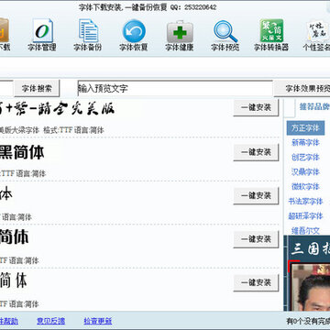This screenshot has width=330, height=330.
Task: Install the 精全完美版 font via 一键安装
Action: coord(256,108)
